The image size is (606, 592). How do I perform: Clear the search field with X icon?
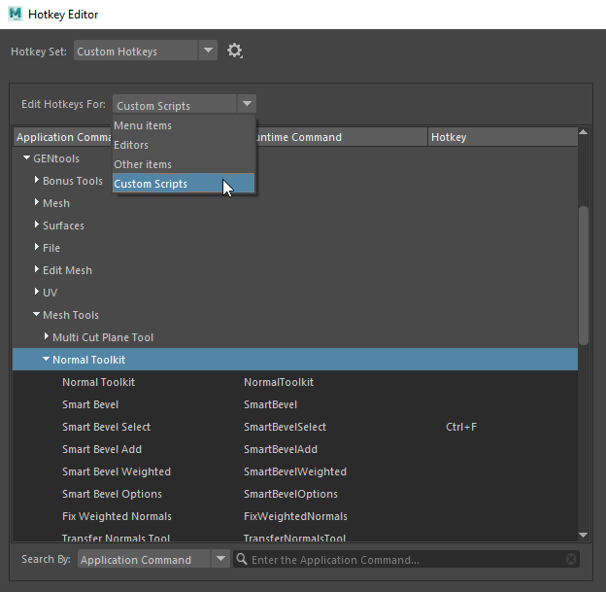coord(571,559)
